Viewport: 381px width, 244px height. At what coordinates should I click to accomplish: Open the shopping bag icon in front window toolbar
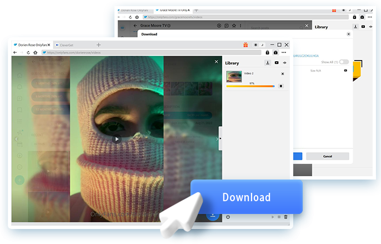[x=275, y=52]
